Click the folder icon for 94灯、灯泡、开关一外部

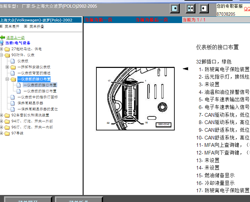(x=7, y=121)
